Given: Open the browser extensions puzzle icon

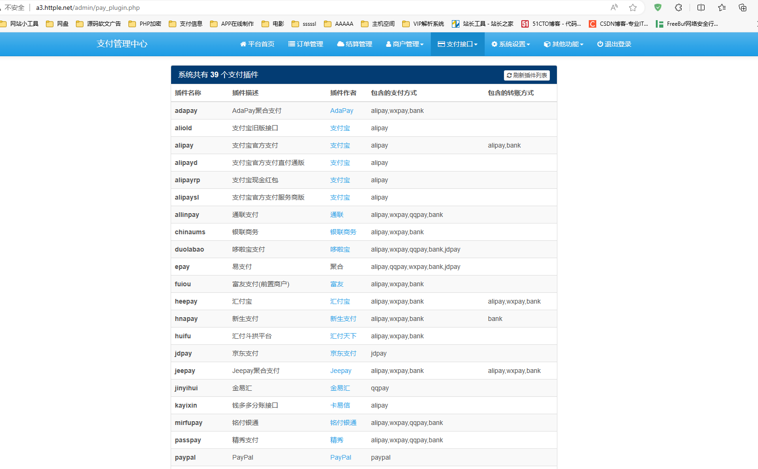Looking at the screenshot, I should click(x=678, y=7).
